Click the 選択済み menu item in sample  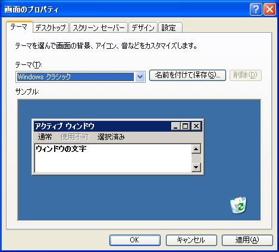click(x=111, y=137)
